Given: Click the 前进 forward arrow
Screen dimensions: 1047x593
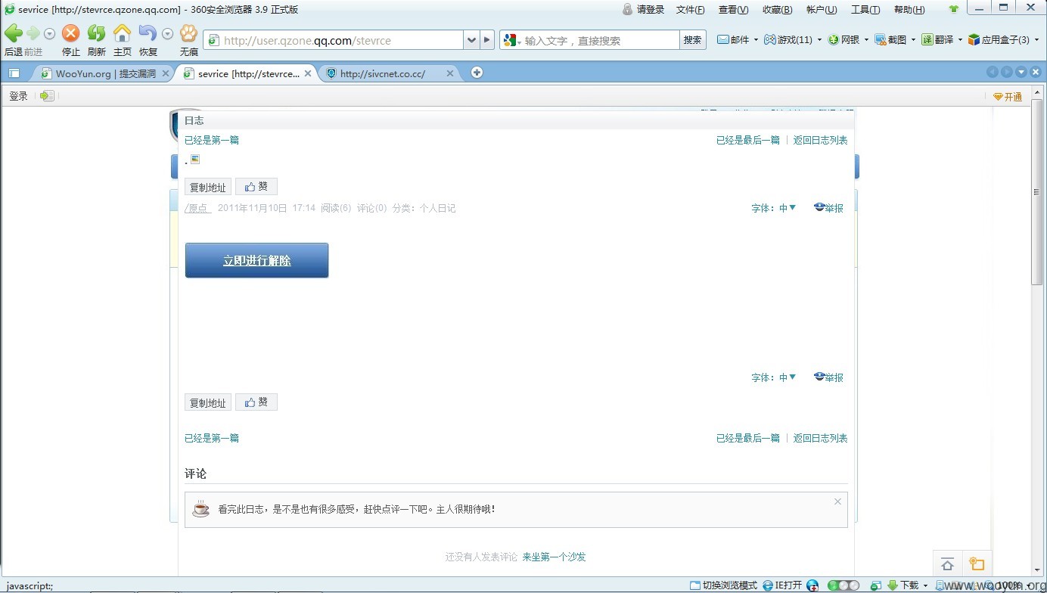Looking at the screenshot, I should (x=33, y=33).
